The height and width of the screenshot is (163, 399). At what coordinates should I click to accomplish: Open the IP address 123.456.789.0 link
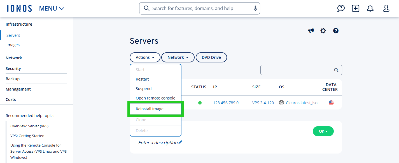[226, 103]
